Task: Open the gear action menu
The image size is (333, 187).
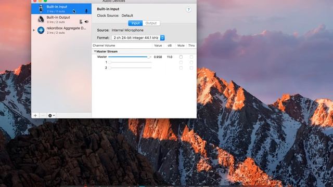Action: pos(52,115)
